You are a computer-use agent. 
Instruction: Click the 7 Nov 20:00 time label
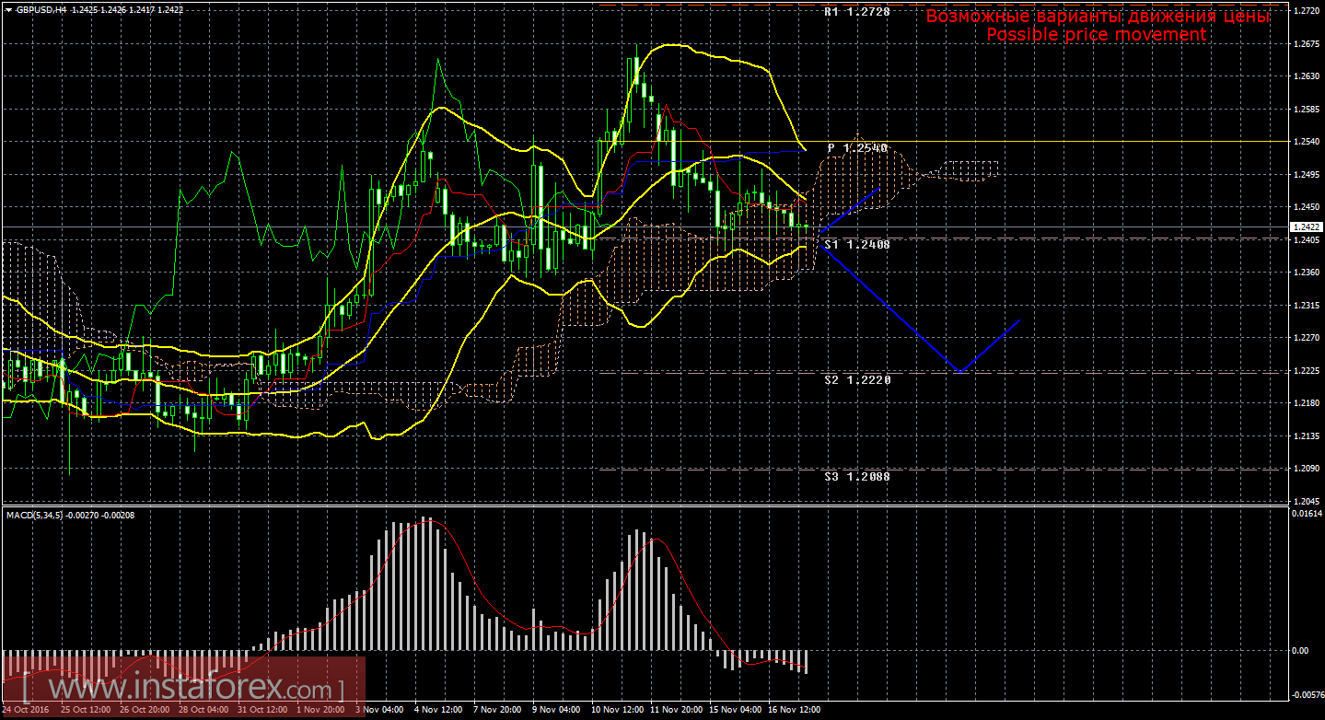497,710
